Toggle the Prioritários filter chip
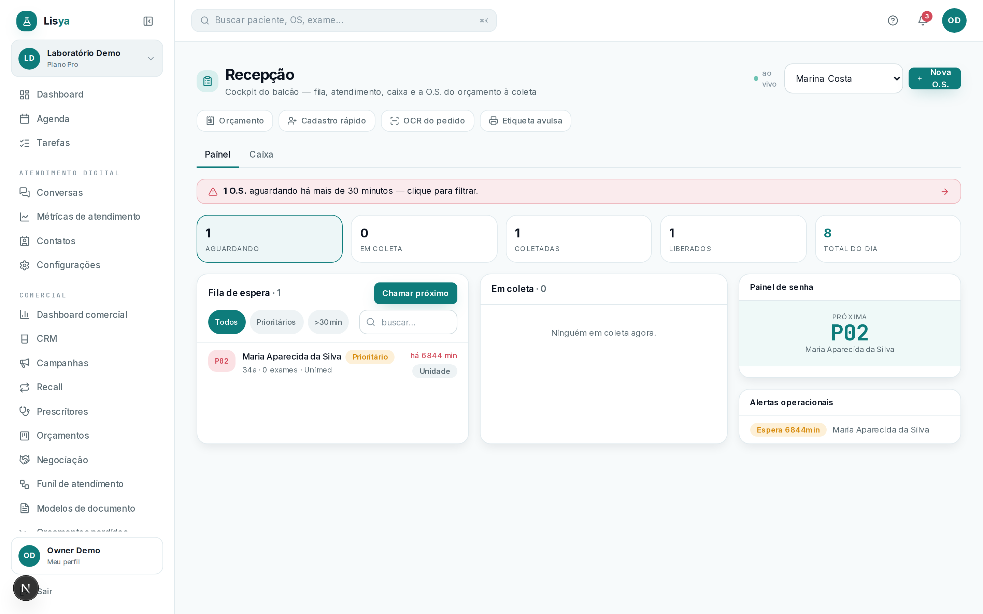 pyautogui.click(x=276, y=322)
